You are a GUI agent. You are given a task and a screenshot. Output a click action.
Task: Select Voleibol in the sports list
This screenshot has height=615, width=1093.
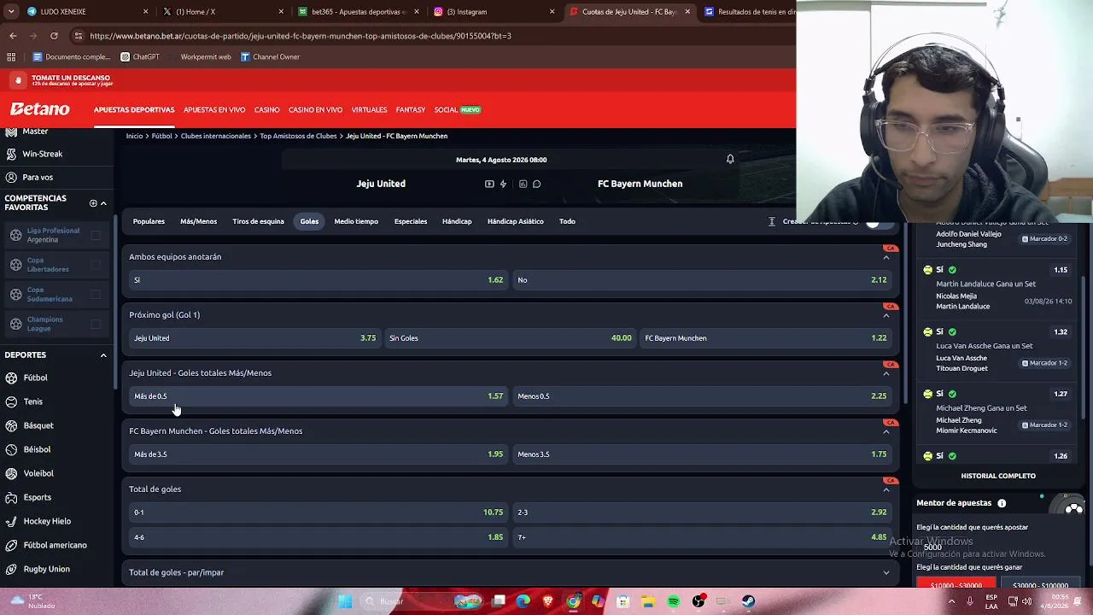pyautogui.click(x=38, y=473)
